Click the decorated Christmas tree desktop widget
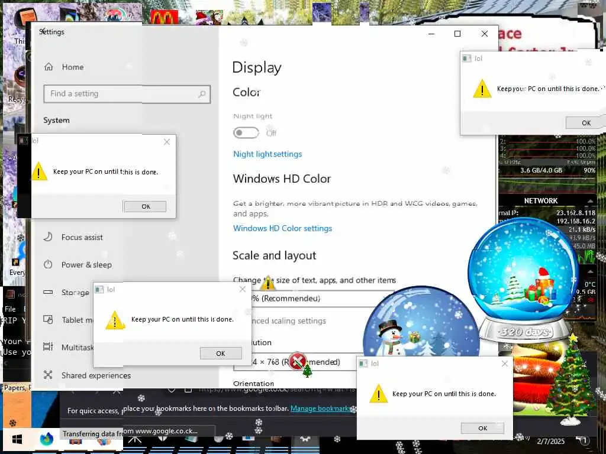Image resolution: width=606 pixels, height=454 pixels. click(571, 380)
